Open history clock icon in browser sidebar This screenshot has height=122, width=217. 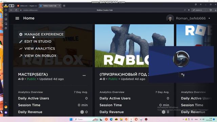click(x=6, y=10)
